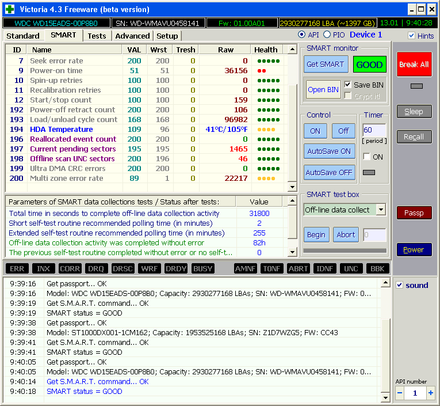The width and height of the screenshot is (440, 406).
Task: Click the red Break All button
Action: [414, 64]
